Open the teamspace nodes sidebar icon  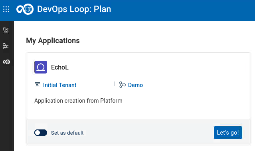(x=6, y=46)
